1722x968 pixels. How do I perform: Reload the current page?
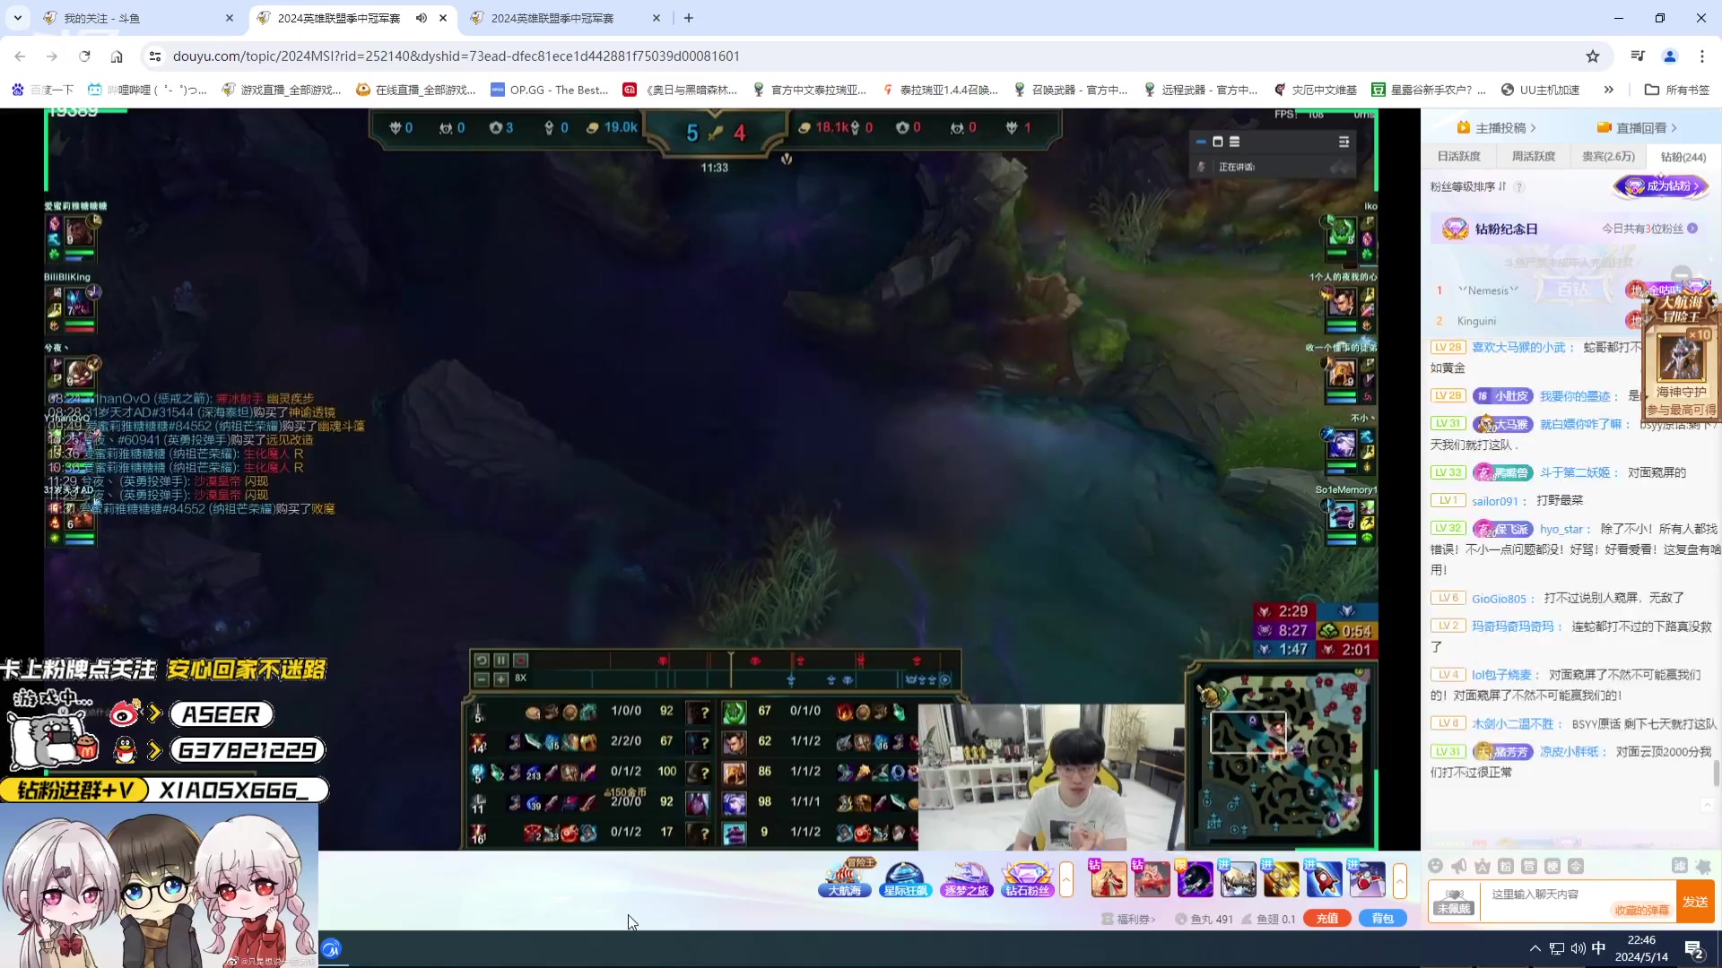coord(84,56)
